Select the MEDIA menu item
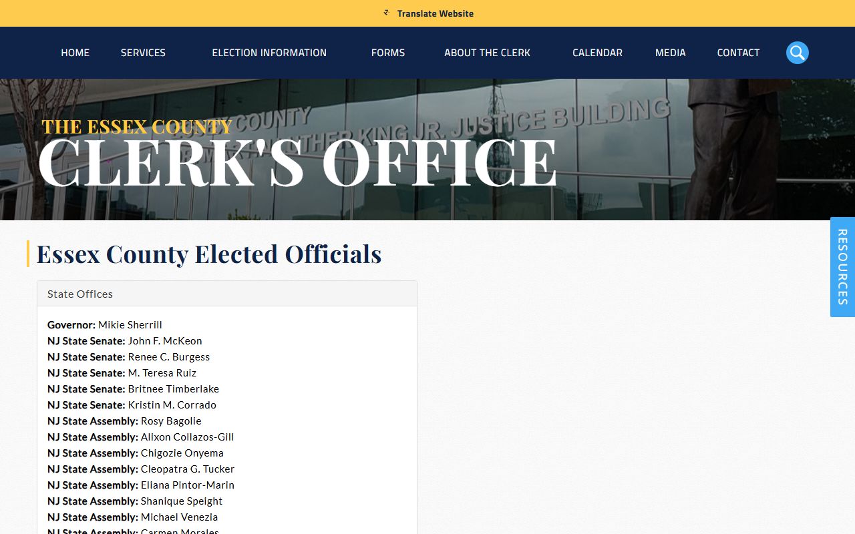The height and width of the screenshot is (534, 855). pos(670,53)
